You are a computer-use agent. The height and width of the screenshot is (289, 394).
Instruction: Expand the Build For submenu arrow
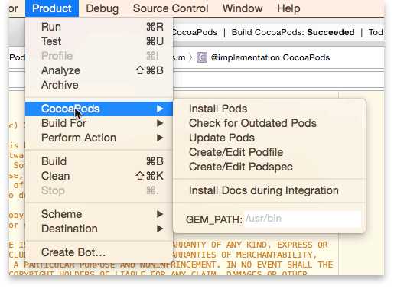click(160, 123)
